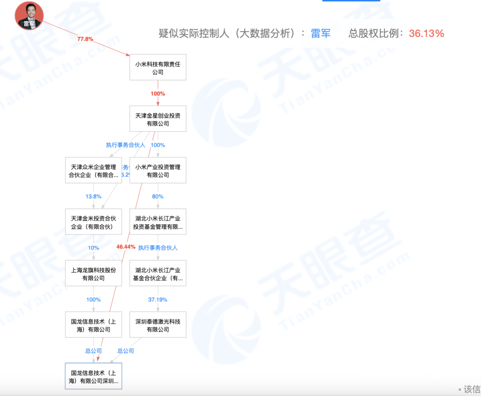481x396 pixels.
Task: Click the 80% share label
Action: pyautogui.click(x=158, y=197)
